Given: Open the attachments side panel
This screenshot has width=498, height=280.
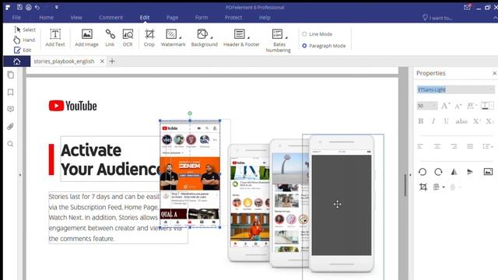Looking at the screenshot, I should (10, 126).
